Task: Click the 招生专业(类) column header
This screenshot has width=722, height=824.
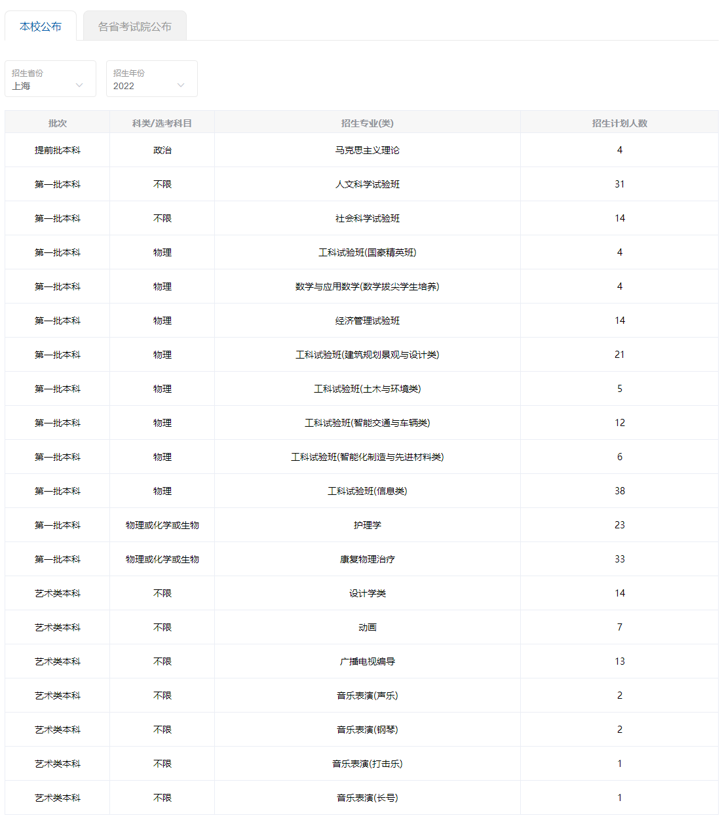Action: (367, 123)
